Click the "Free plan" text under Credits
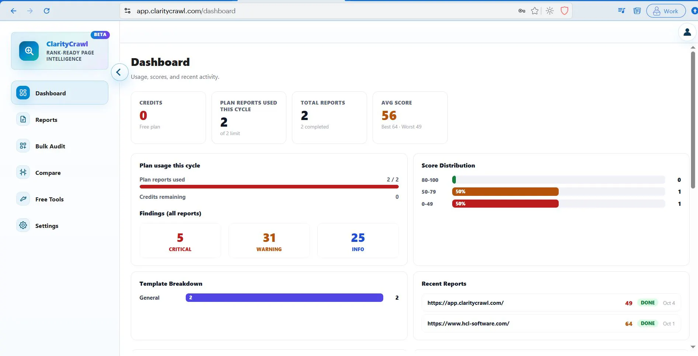The image size is (698, 356). [x=150, y=127]
